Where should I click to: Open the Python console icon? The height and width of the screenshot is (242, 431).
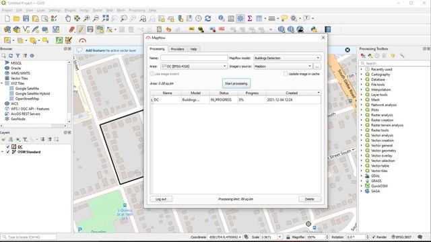[314, 30]
